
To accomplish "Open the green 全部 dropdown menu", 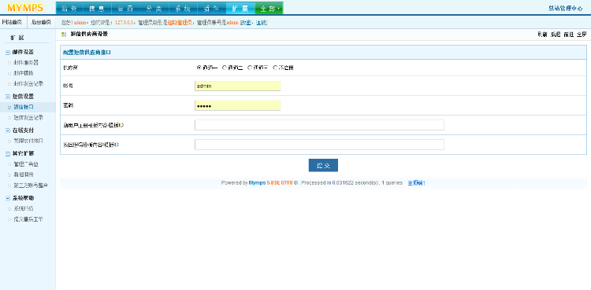I will tap(269, 8).
